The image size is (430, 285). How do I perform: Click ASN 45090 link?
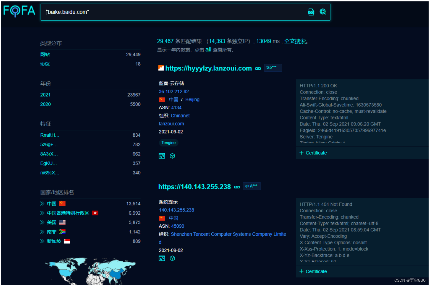point(177,226)
